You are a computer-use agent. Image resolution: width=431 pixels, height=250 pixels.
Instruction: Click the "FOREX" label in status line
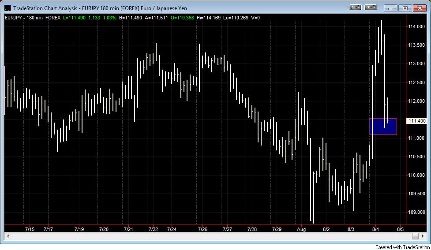[53, 18]
